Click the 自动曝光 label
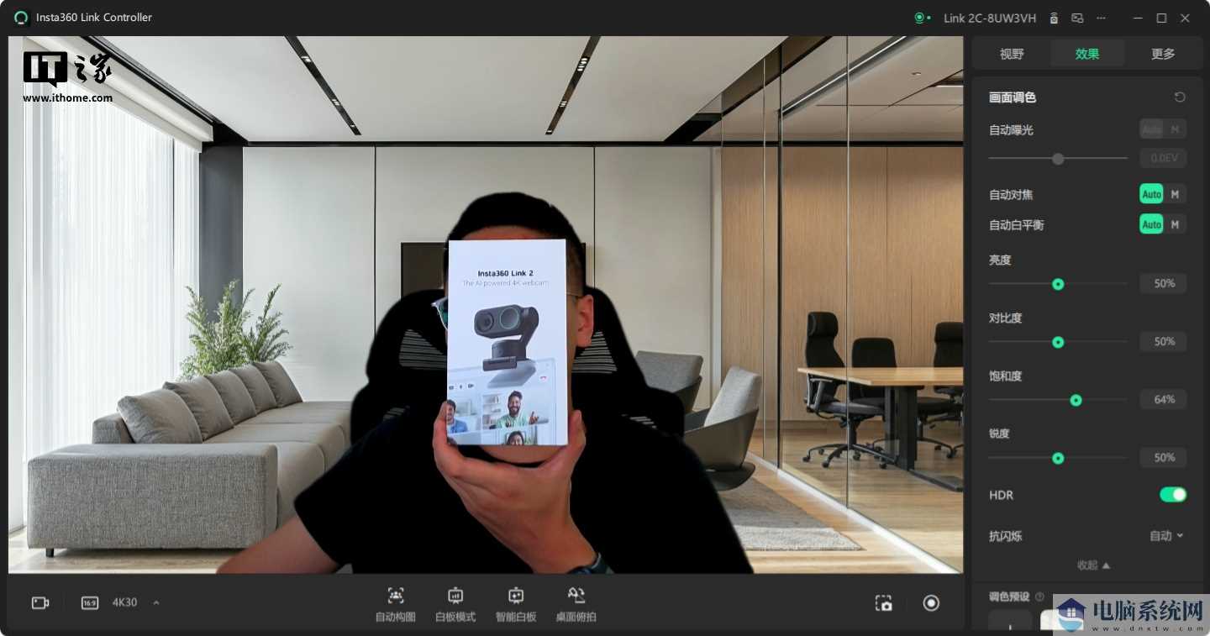This screenshot has height=636, width=1210. (x=1011, y=130)
